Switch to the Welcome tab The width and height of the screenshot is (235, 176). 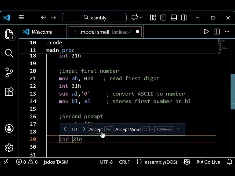43,32
